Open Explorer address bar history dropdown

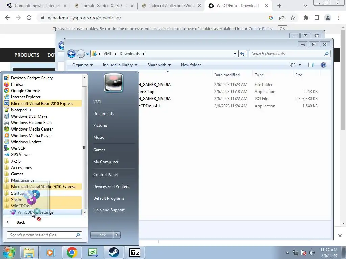(235, 54)
